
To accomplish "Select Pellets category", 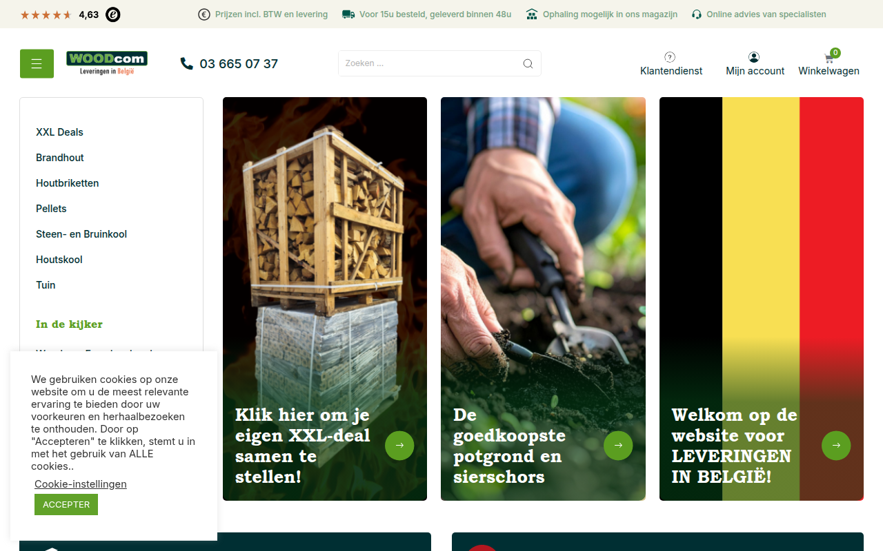I will point(51,209).
